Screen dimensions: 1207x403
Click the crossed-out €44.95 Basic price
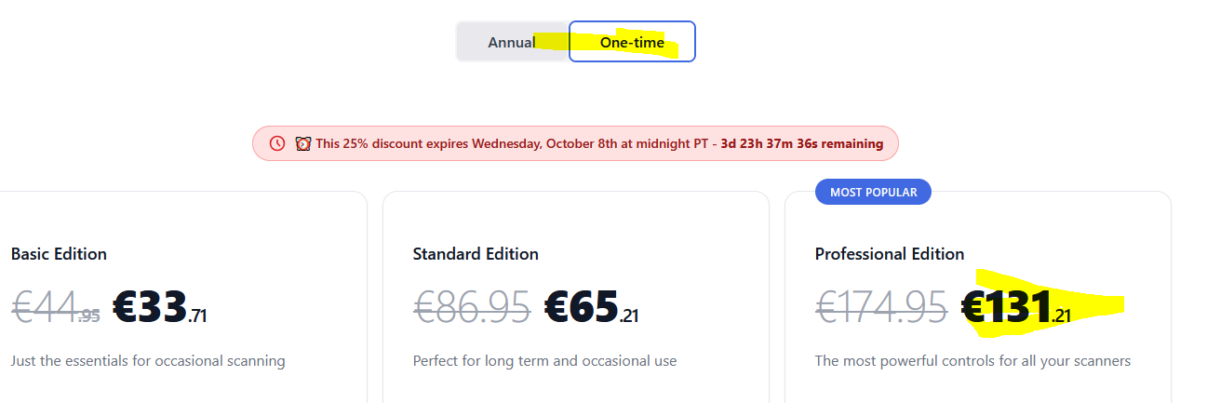click(x=56, y=307)
